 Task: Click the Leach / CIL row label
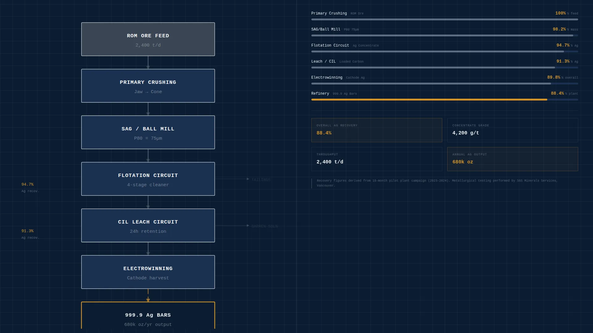tap(323, 61)
